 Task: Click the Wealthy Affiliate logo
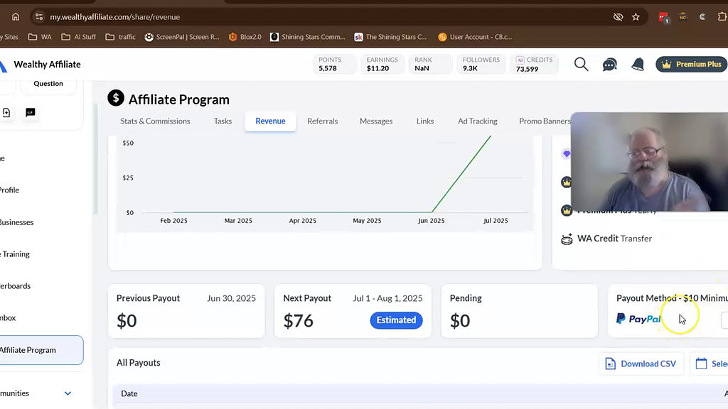tap(41, 65)
